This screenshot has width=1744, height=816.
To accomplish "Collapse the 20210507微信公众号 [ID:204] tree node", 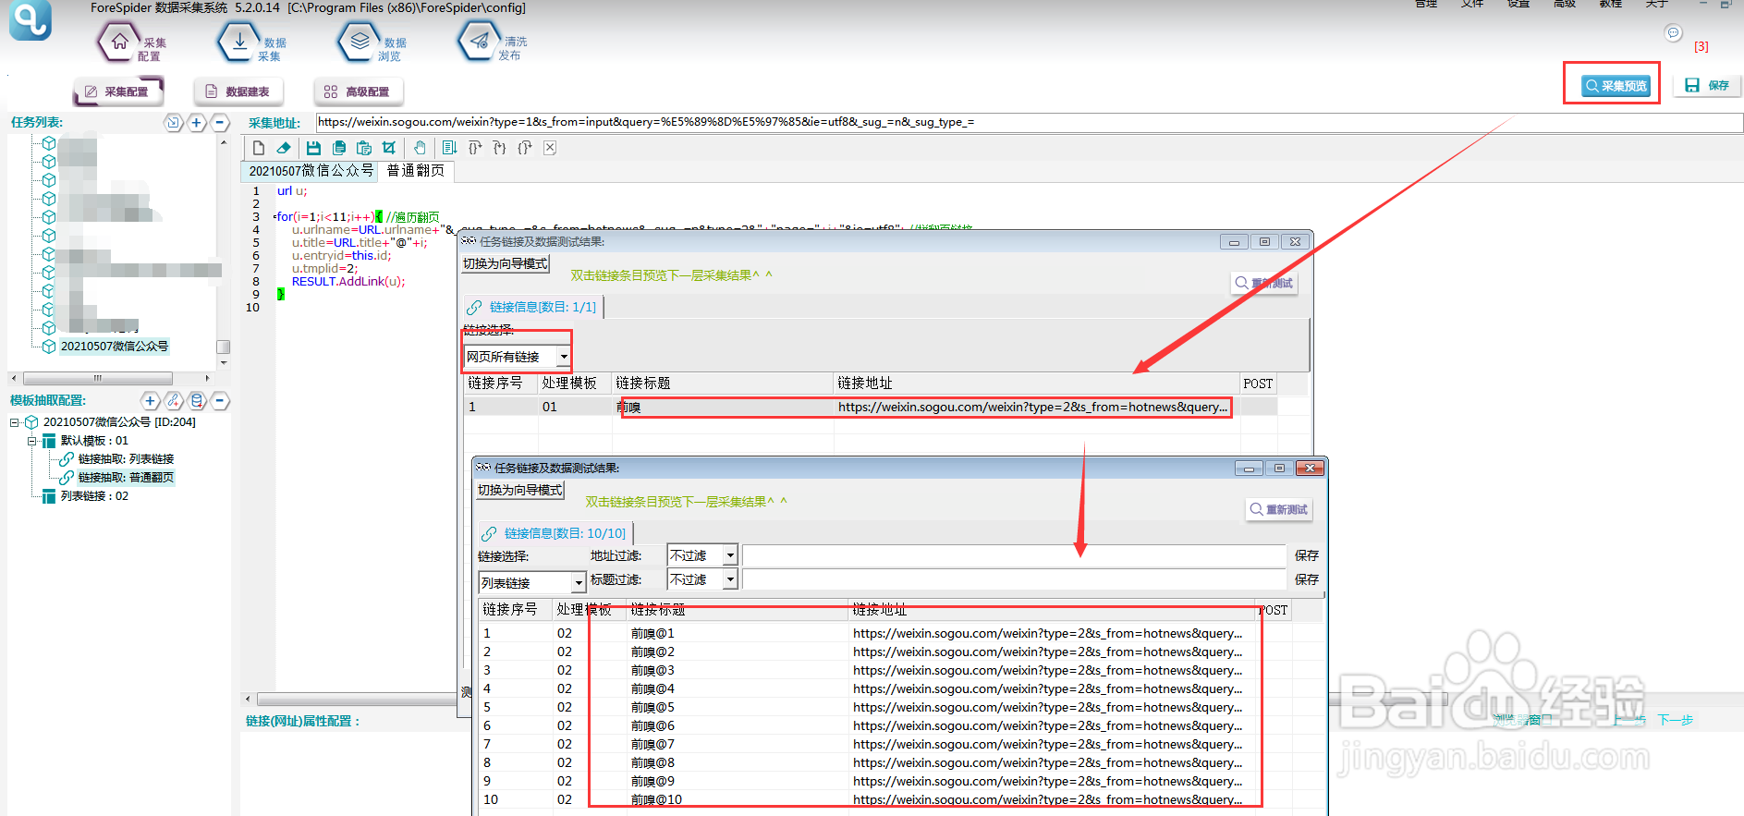I will pyautogui.click(x=15, y=422).
